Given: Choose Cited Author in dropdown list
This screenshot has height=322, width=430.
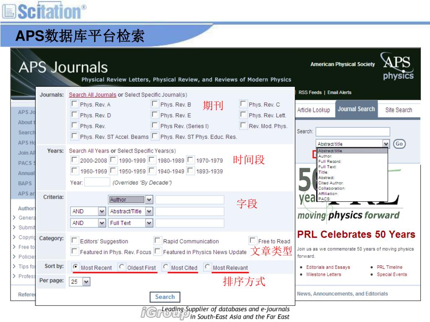Looking at the screenshot, I should (352, 183).
